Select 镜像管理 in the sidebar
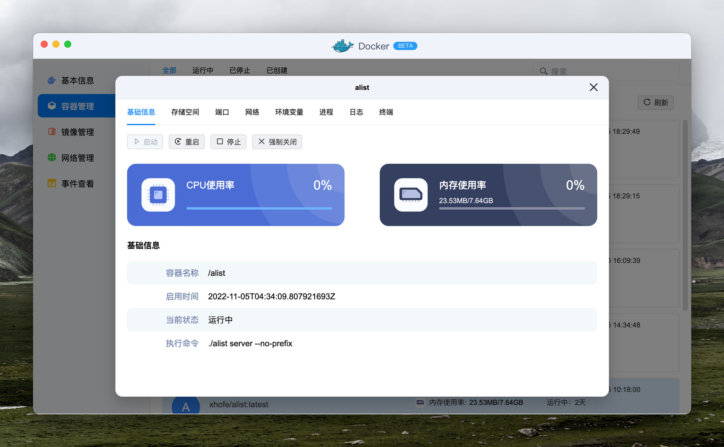 (77, 132)
